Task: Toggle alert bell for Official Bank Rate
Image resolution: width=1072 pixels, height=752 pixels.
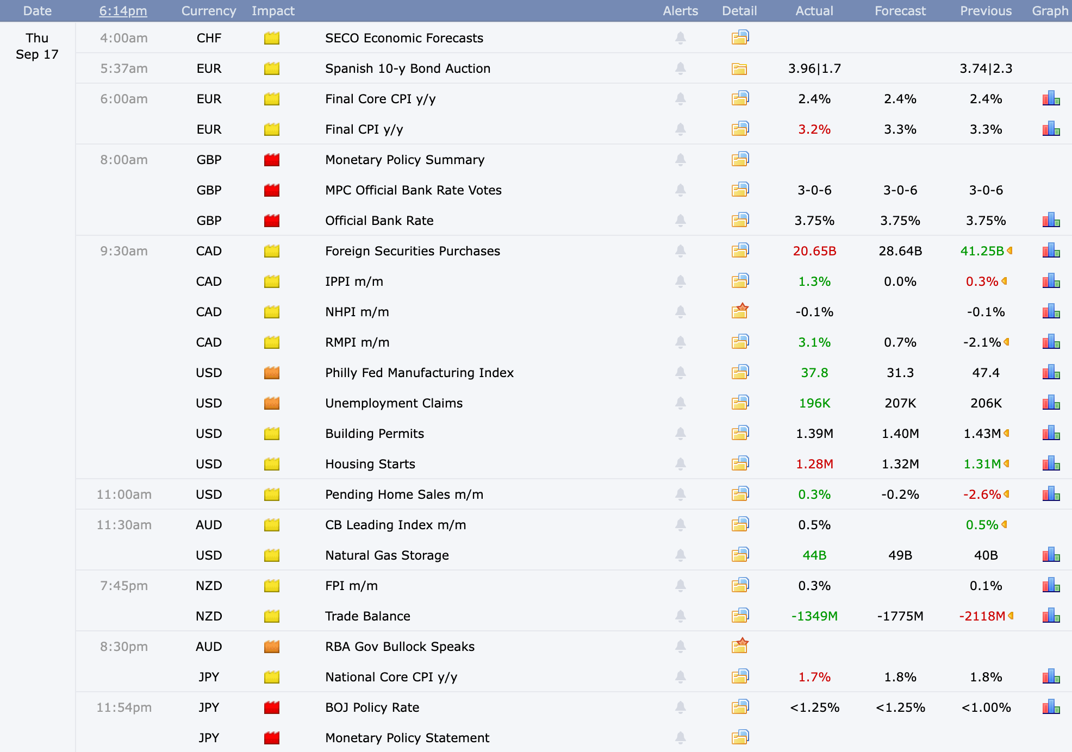Action: click(x=680, y=221)
